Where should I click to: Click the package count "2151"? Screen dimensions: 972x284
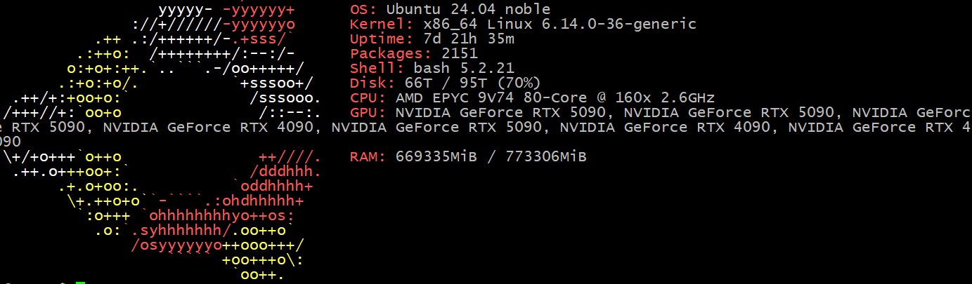(x=460, y=54)
